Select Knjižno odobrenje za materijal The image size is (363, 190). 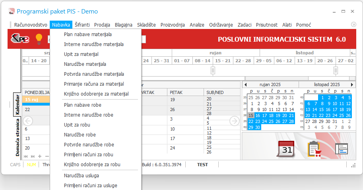pyautogui.click(x=95, y=94)
